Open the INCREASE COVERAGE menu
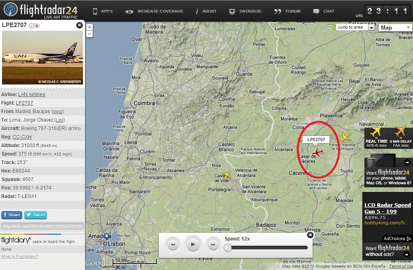 (154, 11)
